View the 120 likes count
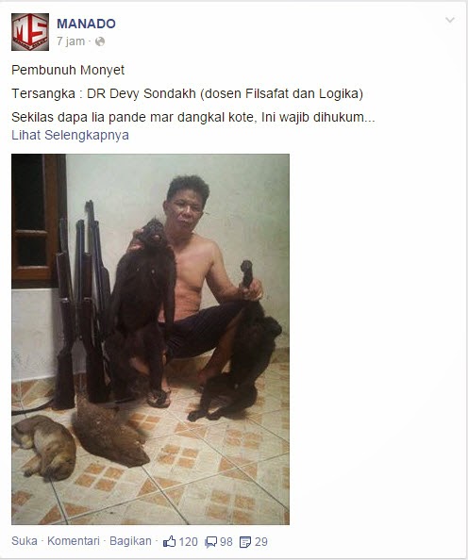 pos(188,542)
